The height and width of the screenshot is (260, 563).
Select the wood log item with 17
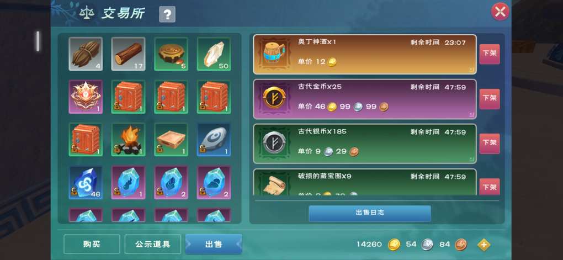128,54
